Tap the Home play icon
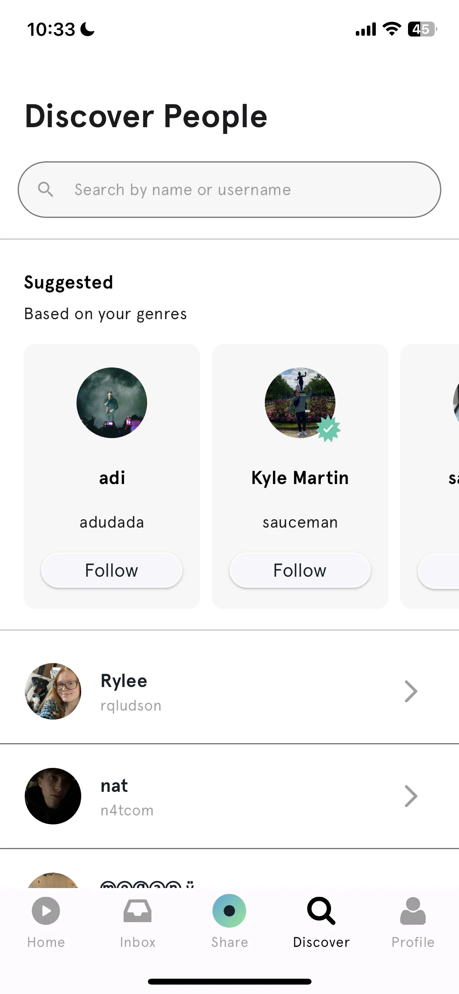This screenshot has height=994, width=459. click(x=46, y=911)
